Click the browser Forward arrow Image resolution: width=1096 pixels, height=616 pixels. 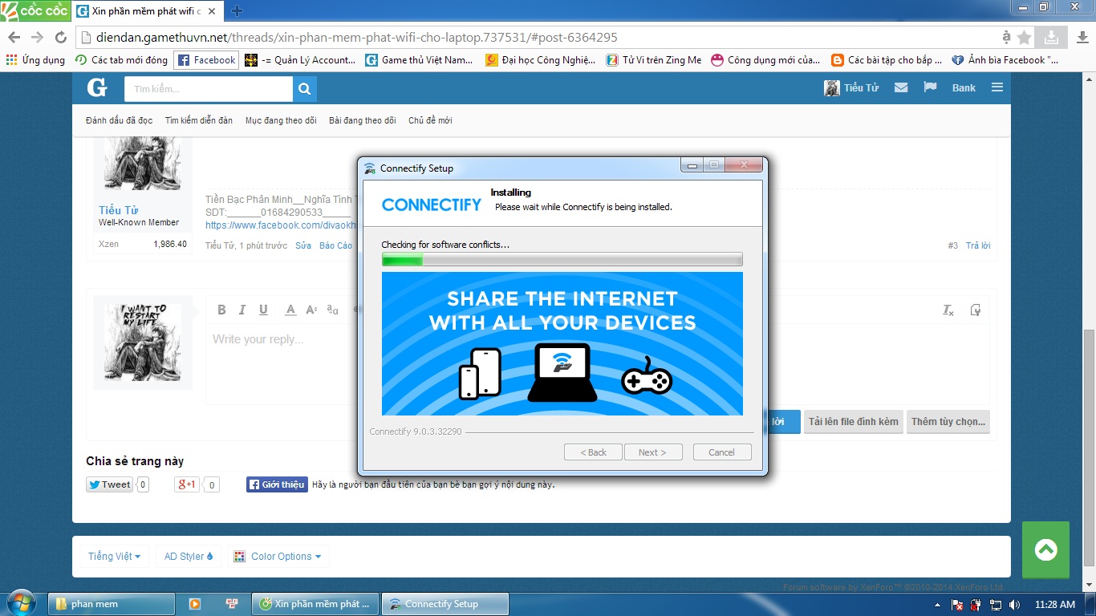coord(38,38)
